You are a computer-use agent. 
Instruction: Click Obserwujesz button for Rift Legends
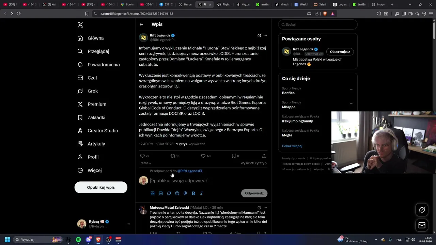(340, 52)
